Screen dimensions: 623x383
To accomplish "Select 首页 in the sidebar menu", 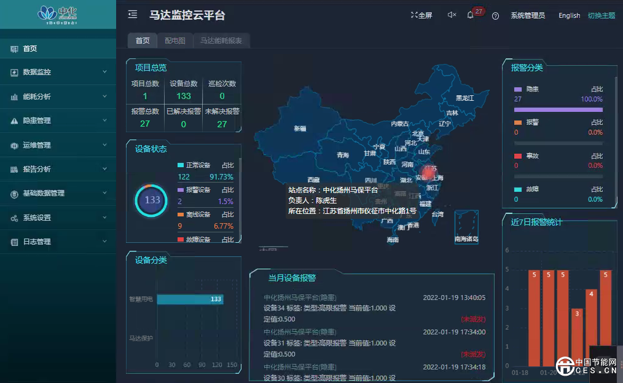I will click(x=58, y=49).
